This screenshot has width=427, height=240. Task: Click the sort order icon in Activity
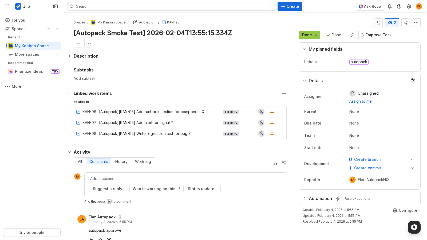pos(284,163)
